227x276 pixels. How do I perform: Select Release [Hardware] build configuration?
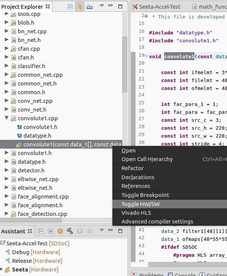[34, 260]
